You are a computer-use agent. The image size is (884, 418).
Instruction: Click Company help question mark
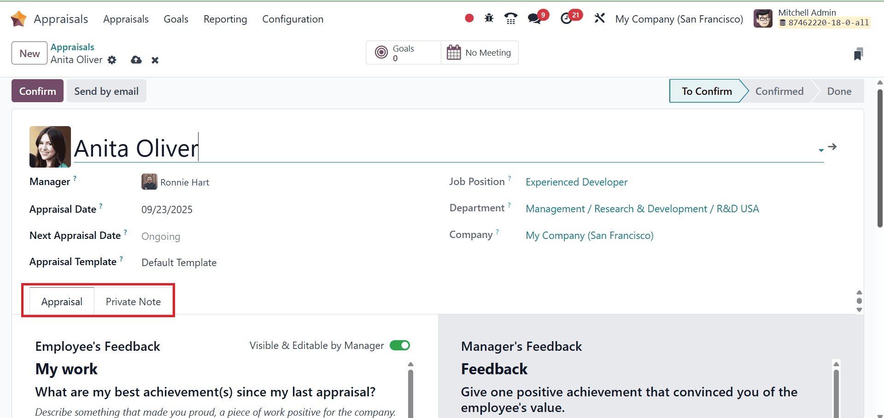pos(498,231)
